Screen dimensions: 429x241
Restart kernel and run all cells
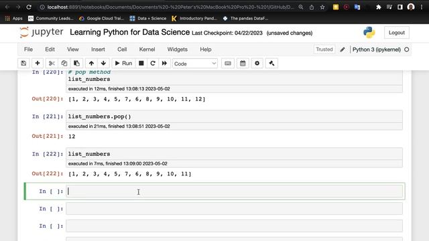pos(164,64)
